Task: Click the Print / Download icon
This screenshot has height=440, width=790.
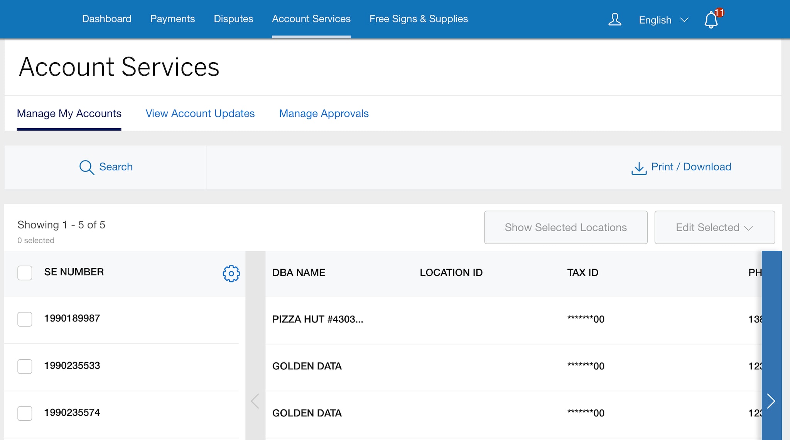Action: point(638,168)
